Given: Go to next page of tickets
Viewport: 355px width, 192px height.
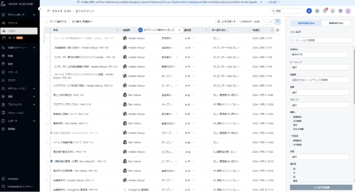Looking at the screenshot, I should click(270, 22).
